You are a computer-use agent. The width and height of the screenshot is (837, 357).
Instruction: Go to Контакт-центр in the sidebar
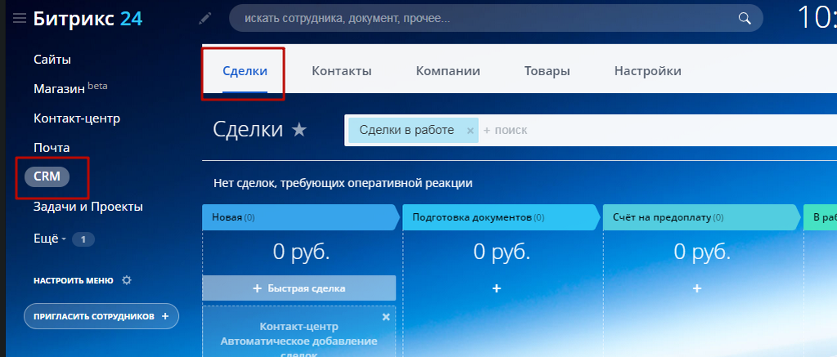tap(77, 118)
